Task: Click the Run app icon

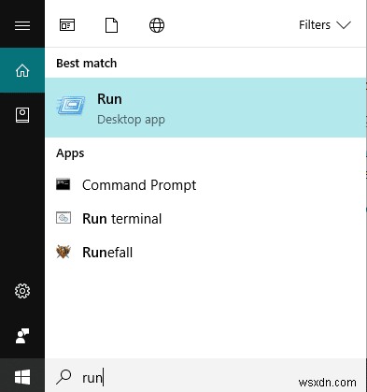Action: coord(71,106)
